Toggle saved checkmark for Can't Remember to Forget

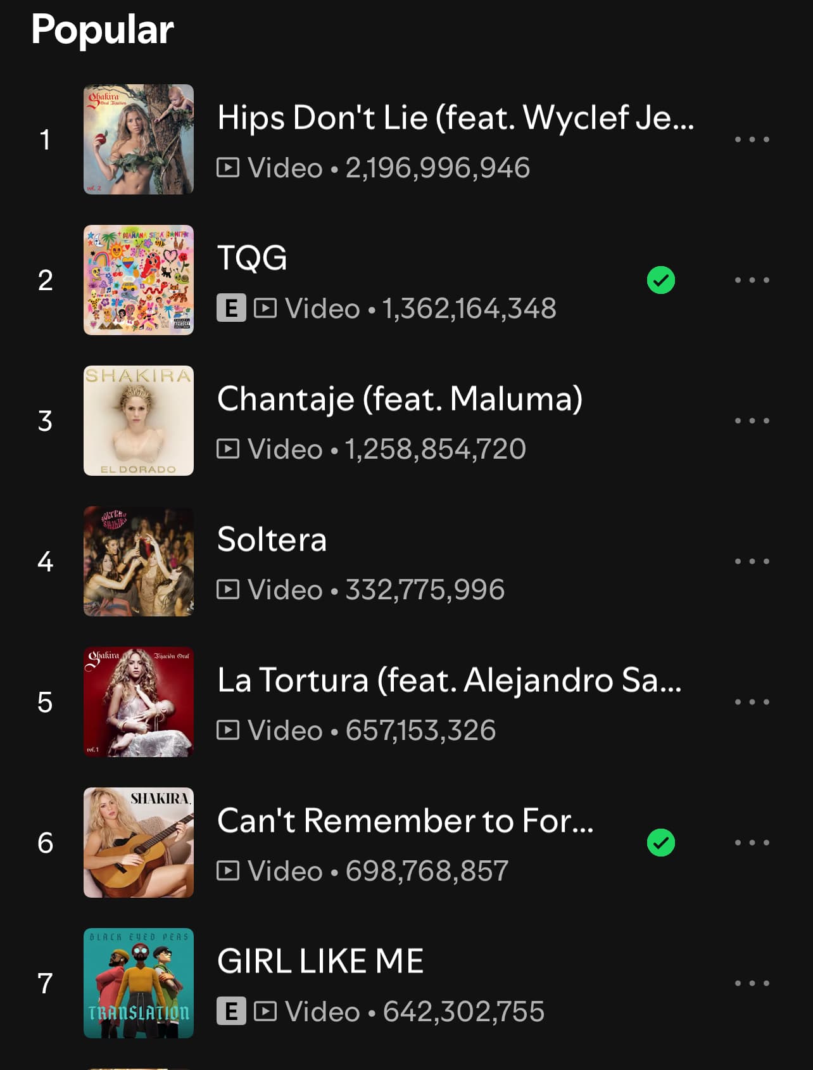[x=661, y=843]
